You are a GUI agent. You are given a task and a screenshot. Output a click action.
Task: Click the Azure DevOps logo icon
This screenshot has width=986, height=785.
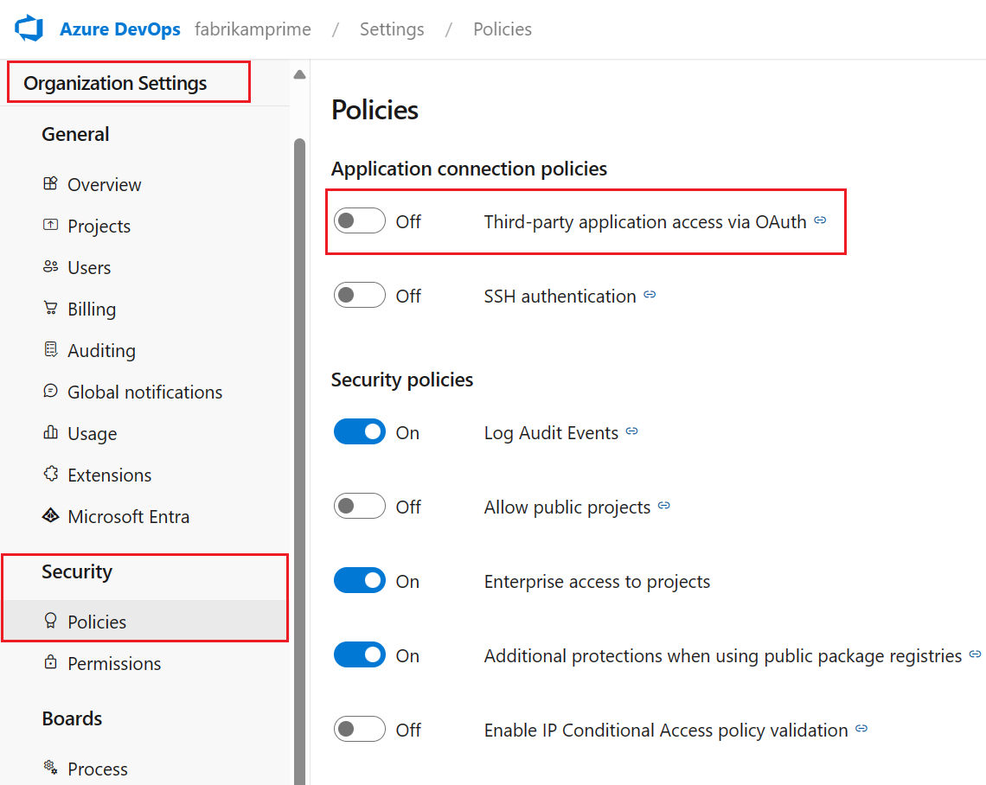click(29, 29)
